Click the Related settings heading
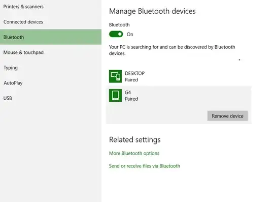The width and height of the screenshot is (274, 202). [x=135, y=139]
